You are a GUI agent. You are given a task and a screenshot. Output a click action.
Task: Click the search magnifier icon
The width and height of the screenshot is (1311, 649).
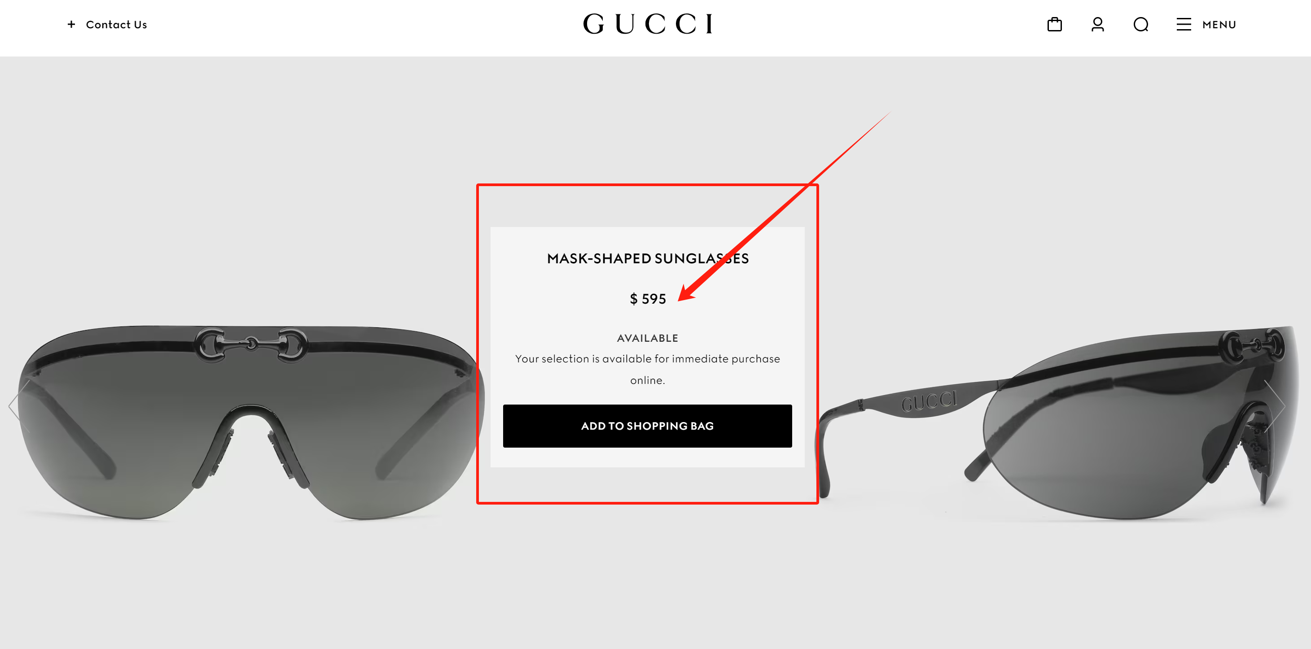(1141, 24)
